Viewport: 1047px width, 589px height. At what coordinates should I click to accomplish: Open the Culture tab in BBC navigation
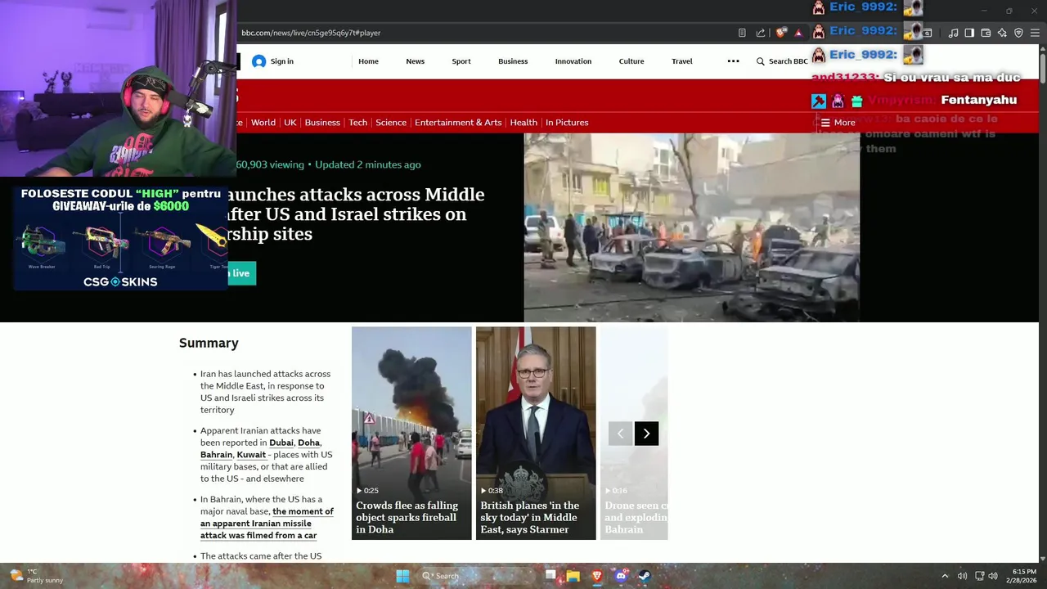tap(631, 61)
